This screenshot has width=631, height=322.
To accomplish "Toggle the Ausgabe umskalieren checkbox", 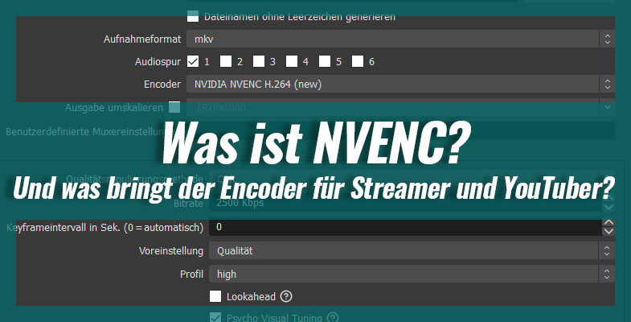I will 174,107.
